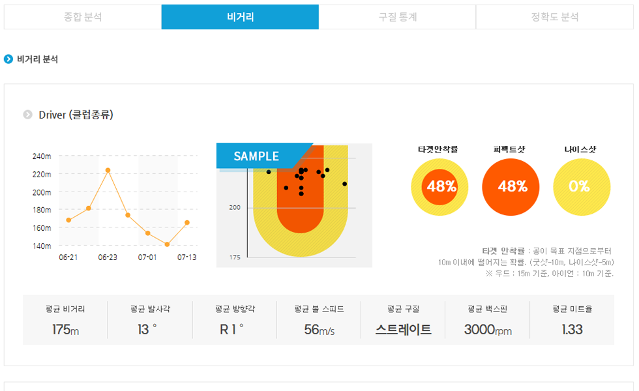
Task: Click the 타겟안착률 48% circle
Action: [439, 187]
